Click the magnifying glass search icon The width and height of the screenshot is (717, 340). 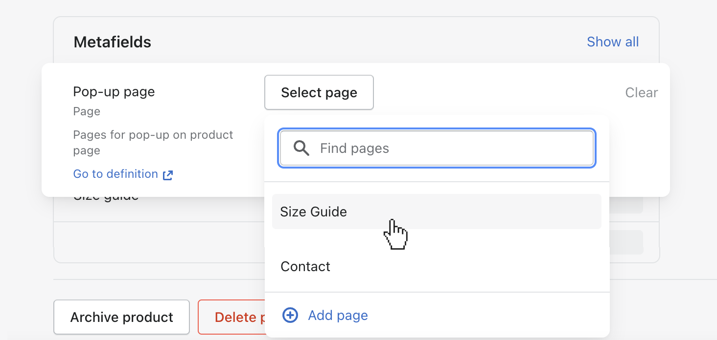[301, 148]
